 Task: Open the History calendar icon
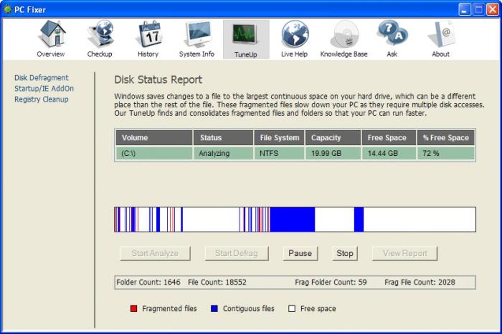[149, 33]
